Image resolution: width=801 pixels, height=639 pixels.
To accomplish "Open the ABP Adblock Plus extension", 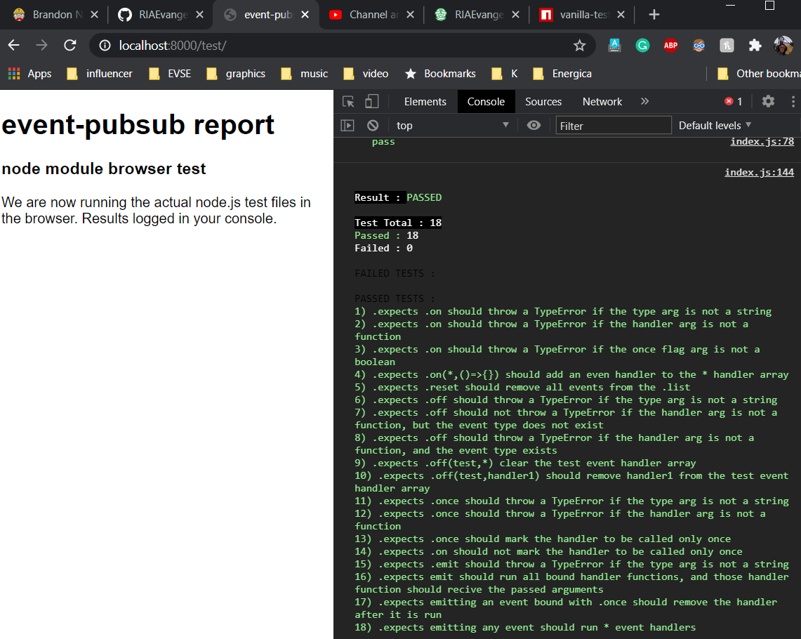I will coord(670,46).
